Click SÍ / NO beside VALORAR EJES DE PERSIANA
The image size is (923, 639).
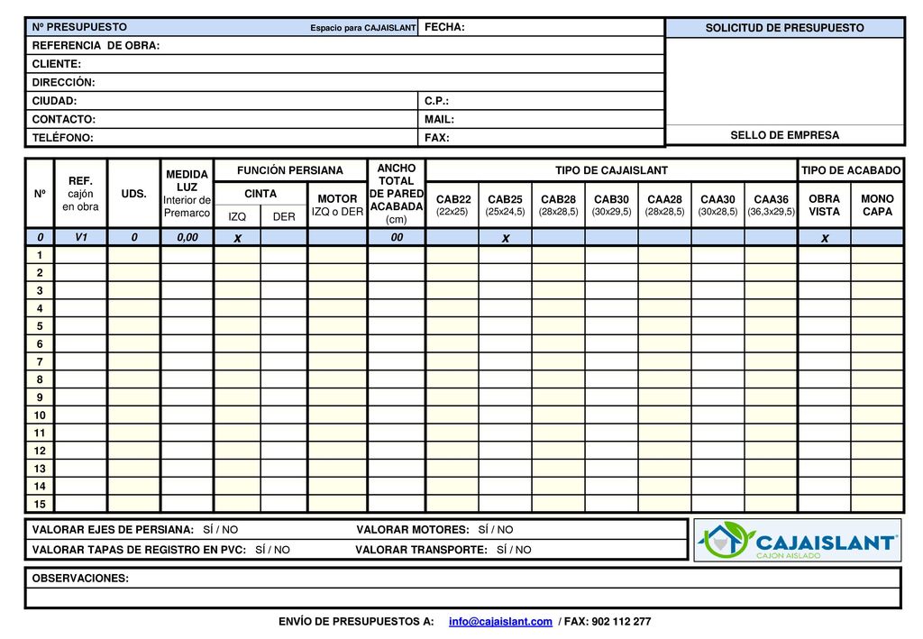(x=221, y=530)
